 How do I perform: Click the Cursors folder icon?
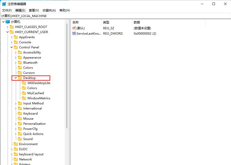click(x=20, y=73)
